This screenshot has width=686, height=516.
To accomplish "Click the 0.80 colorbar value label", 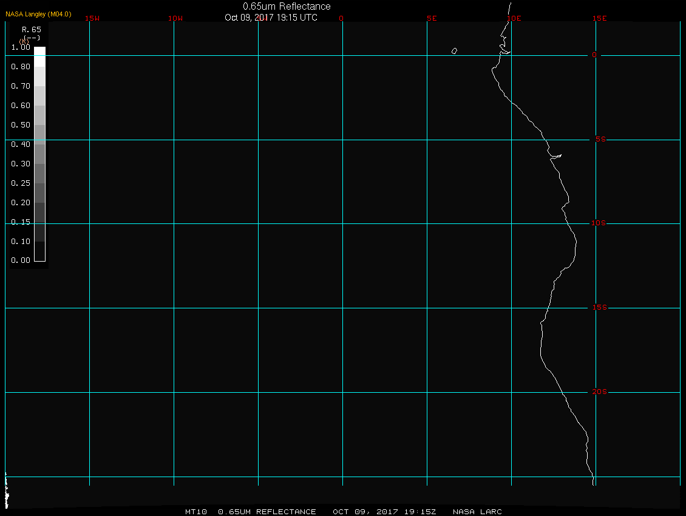I will tap(21, 67).
